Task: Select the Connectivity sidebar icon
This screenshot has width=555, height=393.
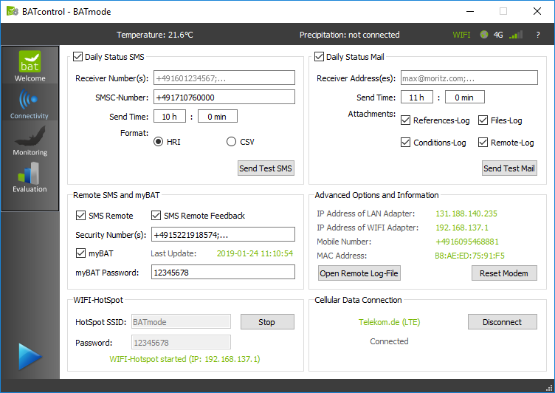Action: coord(30,102)
